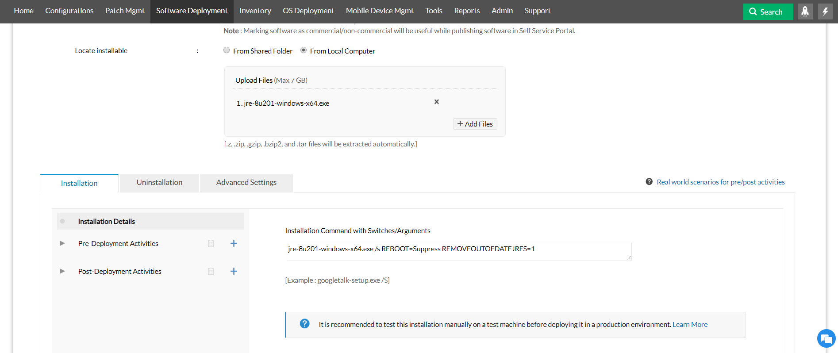Expand Pre-Deployment Activities section

pos(62,243)
